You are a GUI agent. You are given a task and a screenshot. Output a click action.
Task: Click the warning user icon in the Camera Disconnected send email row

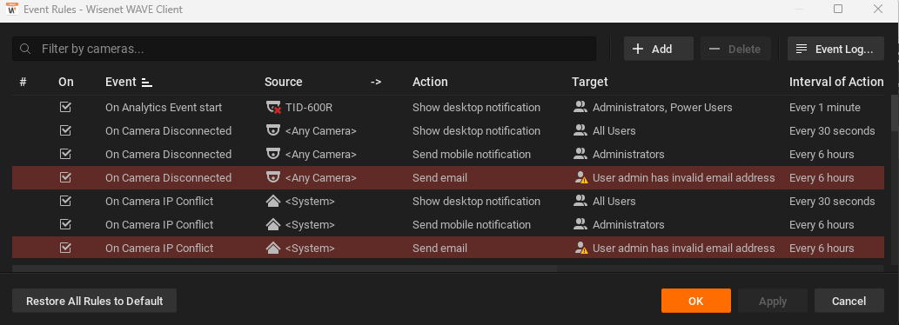click(x=580, y=178)
